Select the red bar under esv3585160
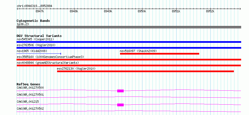249x115 pixels. tap(129, 60)
